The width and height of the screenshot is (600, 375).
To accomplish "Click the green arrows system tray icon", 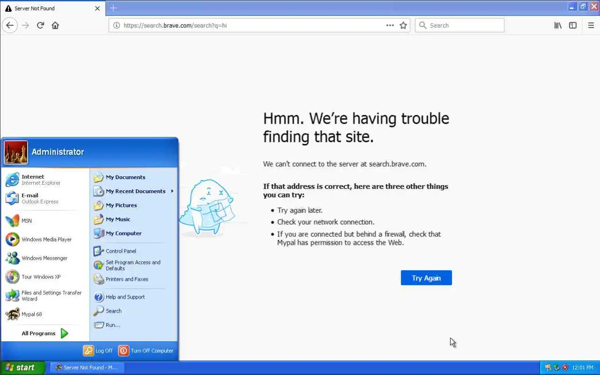I will coord(556,368).
